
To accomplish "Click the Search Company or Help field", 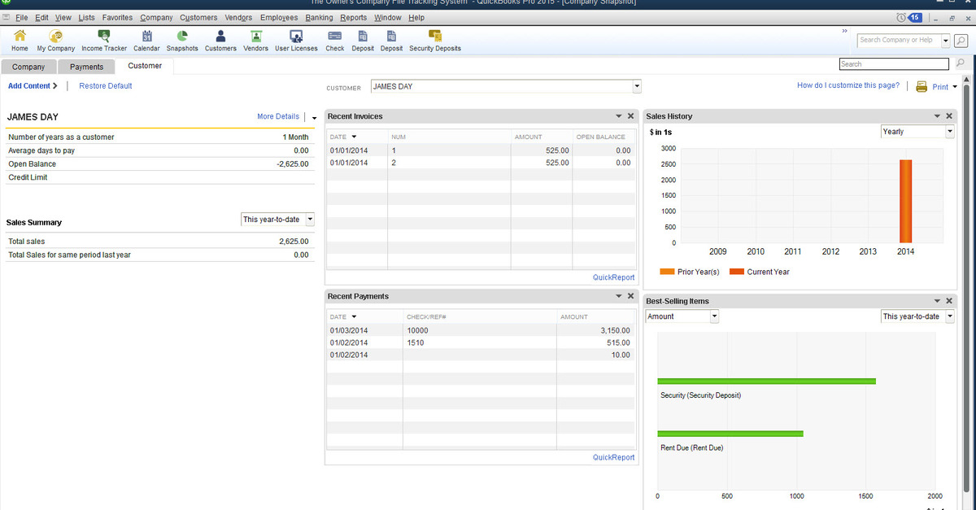I will (898, 40).
